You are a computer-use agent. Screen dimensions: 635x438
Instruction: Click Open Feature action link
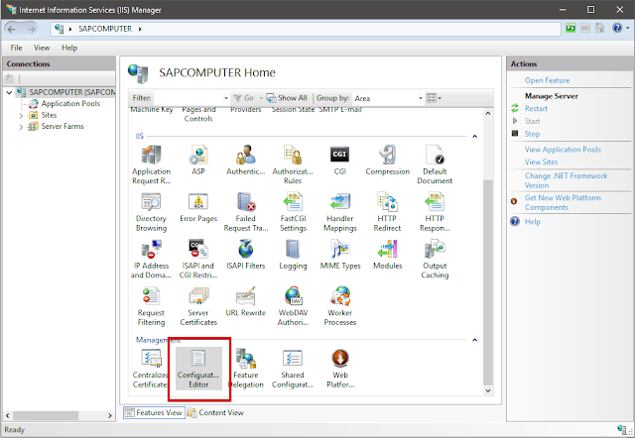tap(547, 80)
